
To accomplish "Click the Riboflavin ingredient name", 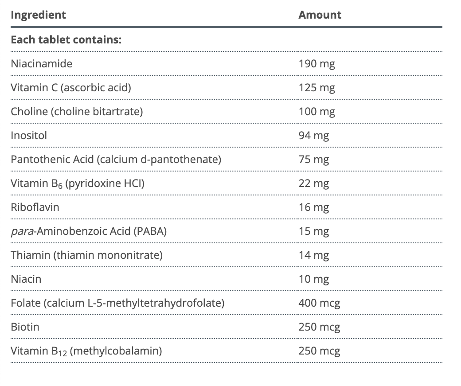I will [35, 207].
